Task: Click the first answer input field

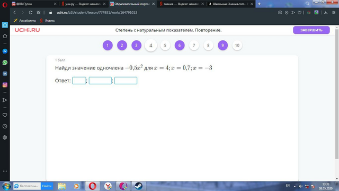Action: pyautogui.click(x=79, y=81)
